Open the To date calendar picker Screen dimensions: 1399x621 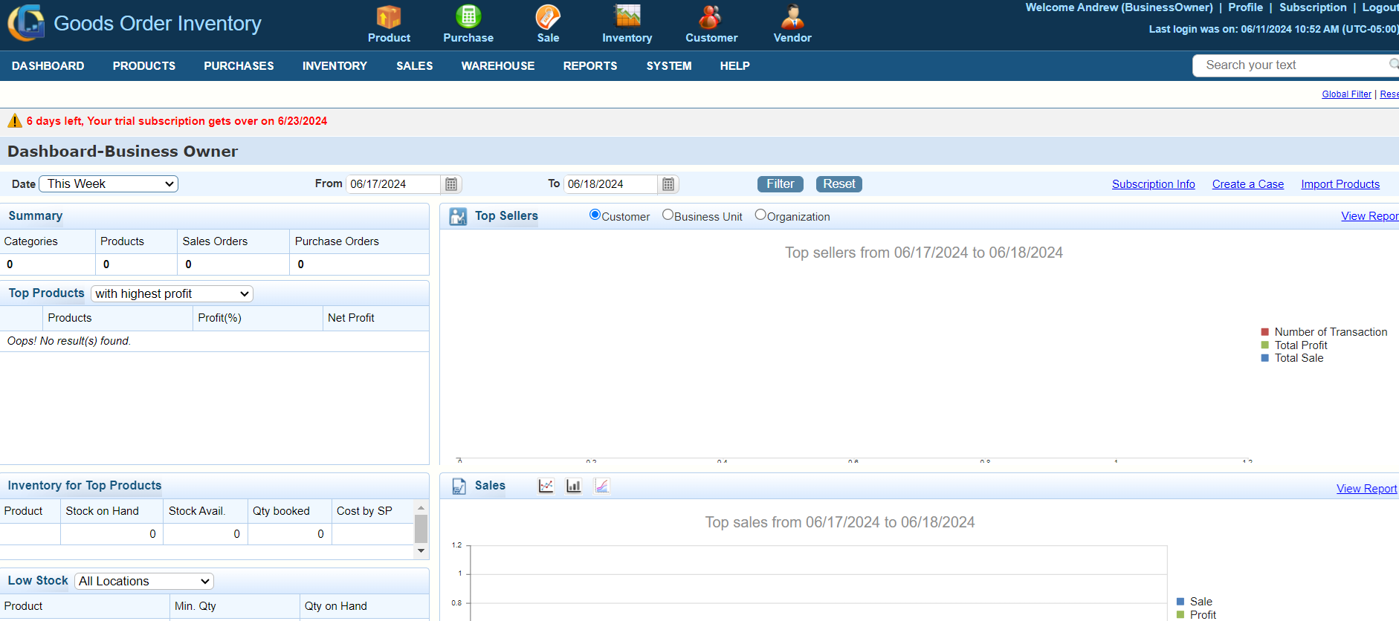(x=668, y=184)
